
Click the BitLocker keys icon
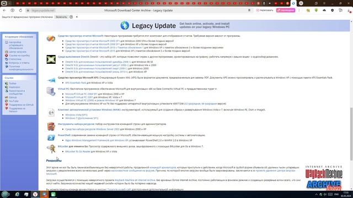(x=51, y=148)
